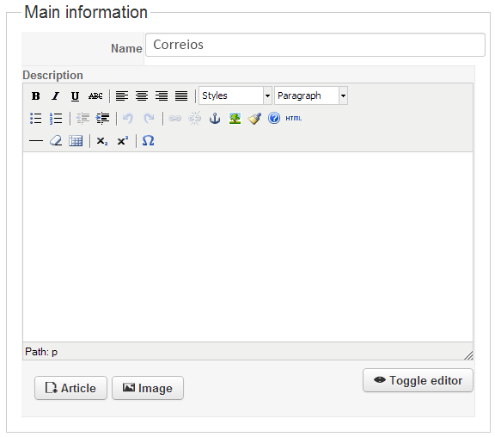Decrease indent with outdent icon
Viewport: 495px width, 437px height.
(x=82, y=119)
